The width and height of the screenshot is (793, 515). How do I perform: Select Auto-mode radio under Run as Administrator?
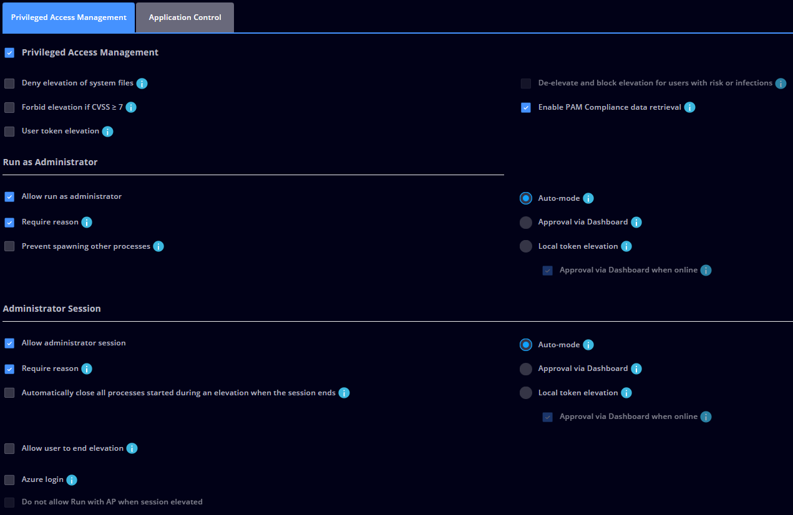526,198
